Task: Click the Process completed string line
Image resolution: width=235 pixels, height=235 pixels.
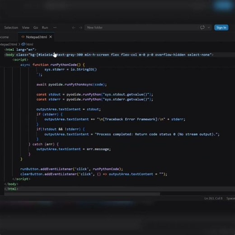Action: tap(132, 134)
